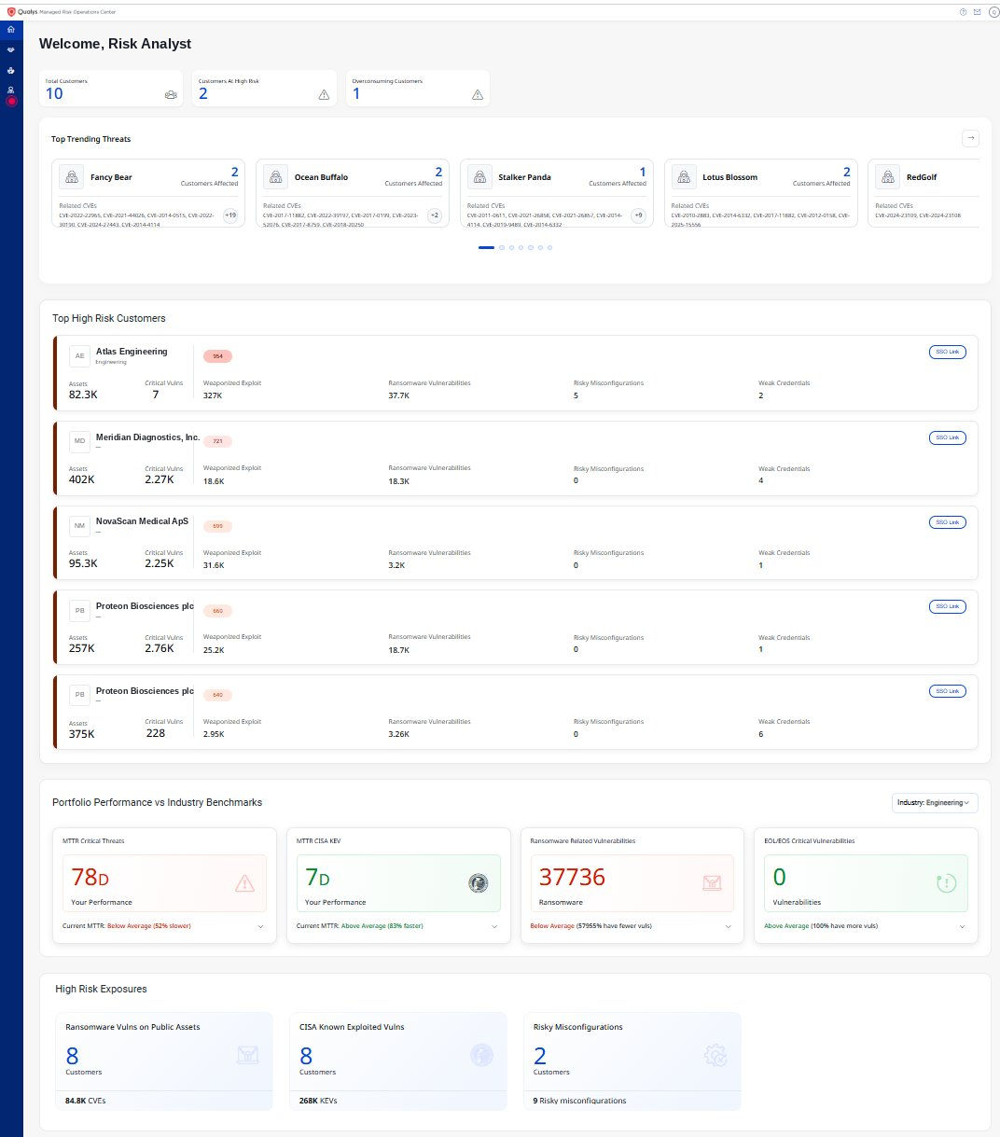Click Atlas Engineering's 327K Weaponized Exploit value

[x=213, y=395]
